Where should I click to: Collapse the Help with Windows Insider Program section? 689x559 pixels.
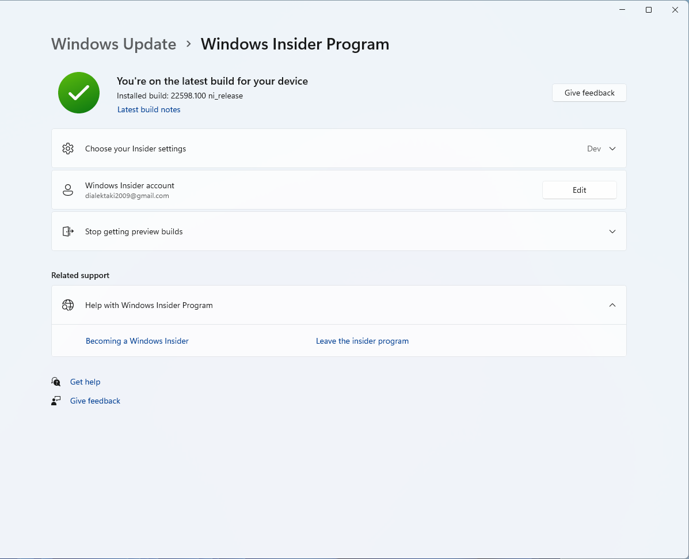point(612,305)
